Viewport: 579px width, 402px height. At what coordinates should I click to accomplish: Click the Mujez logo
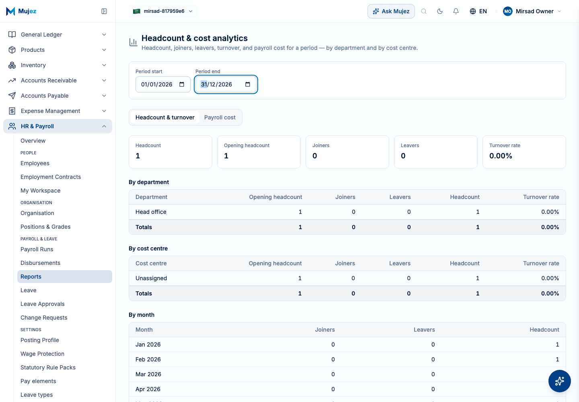[21, 11]
